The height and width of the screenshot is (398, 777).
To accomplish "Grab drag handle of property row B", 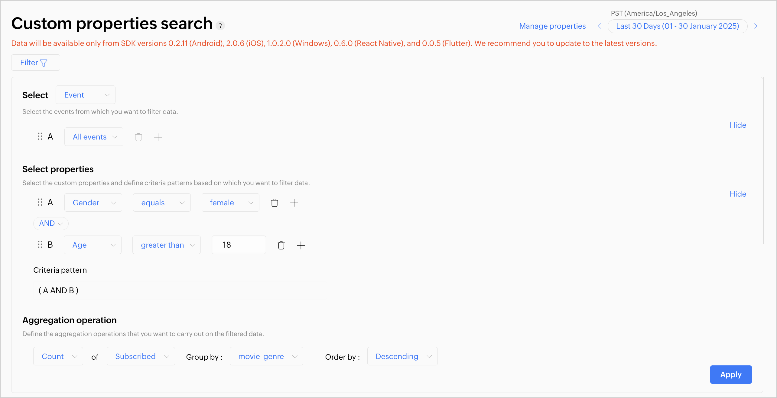I will (x=40, y=245).
